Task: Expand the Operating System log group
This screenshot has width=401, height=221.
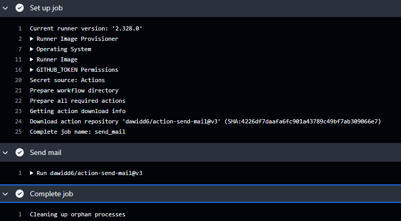Action: point(32,49)
